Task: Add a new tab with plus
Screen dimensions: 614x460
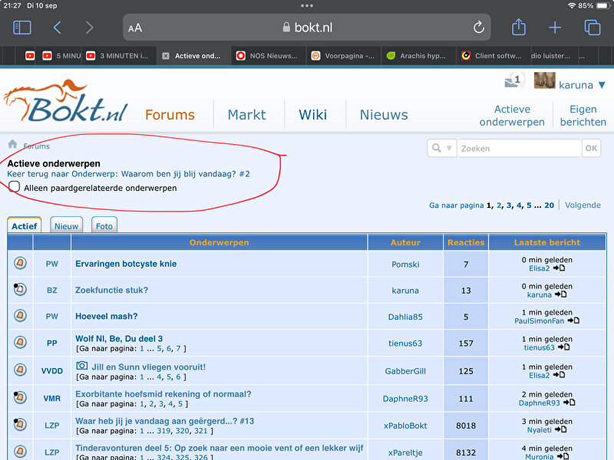Action: coord(555,28)
